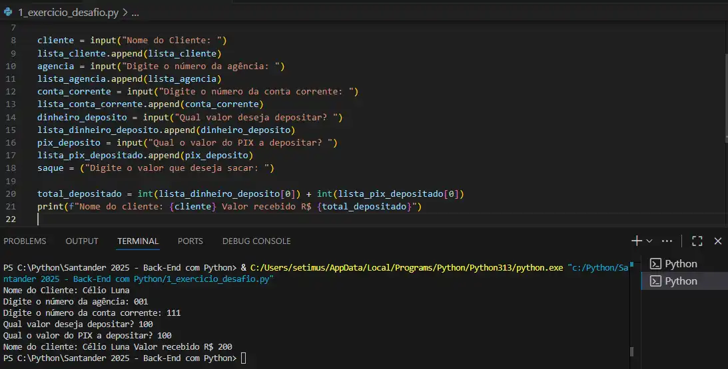Click 'lista_dinheiro_deposito.append' code line

tap(167, 130)
